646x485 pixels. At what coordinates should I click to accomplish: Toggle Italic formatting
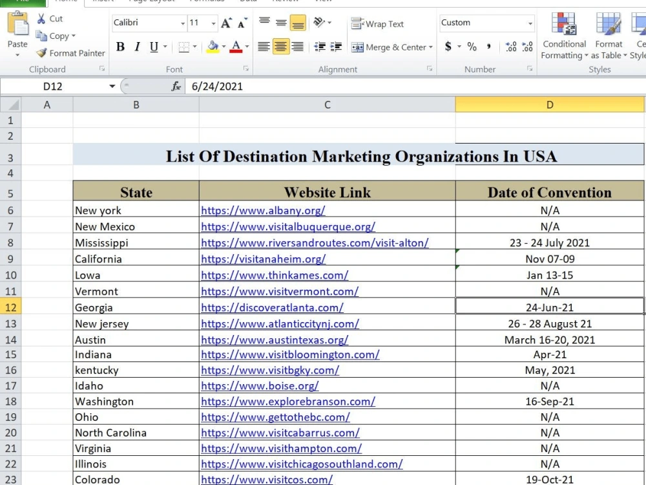point(137,47)
